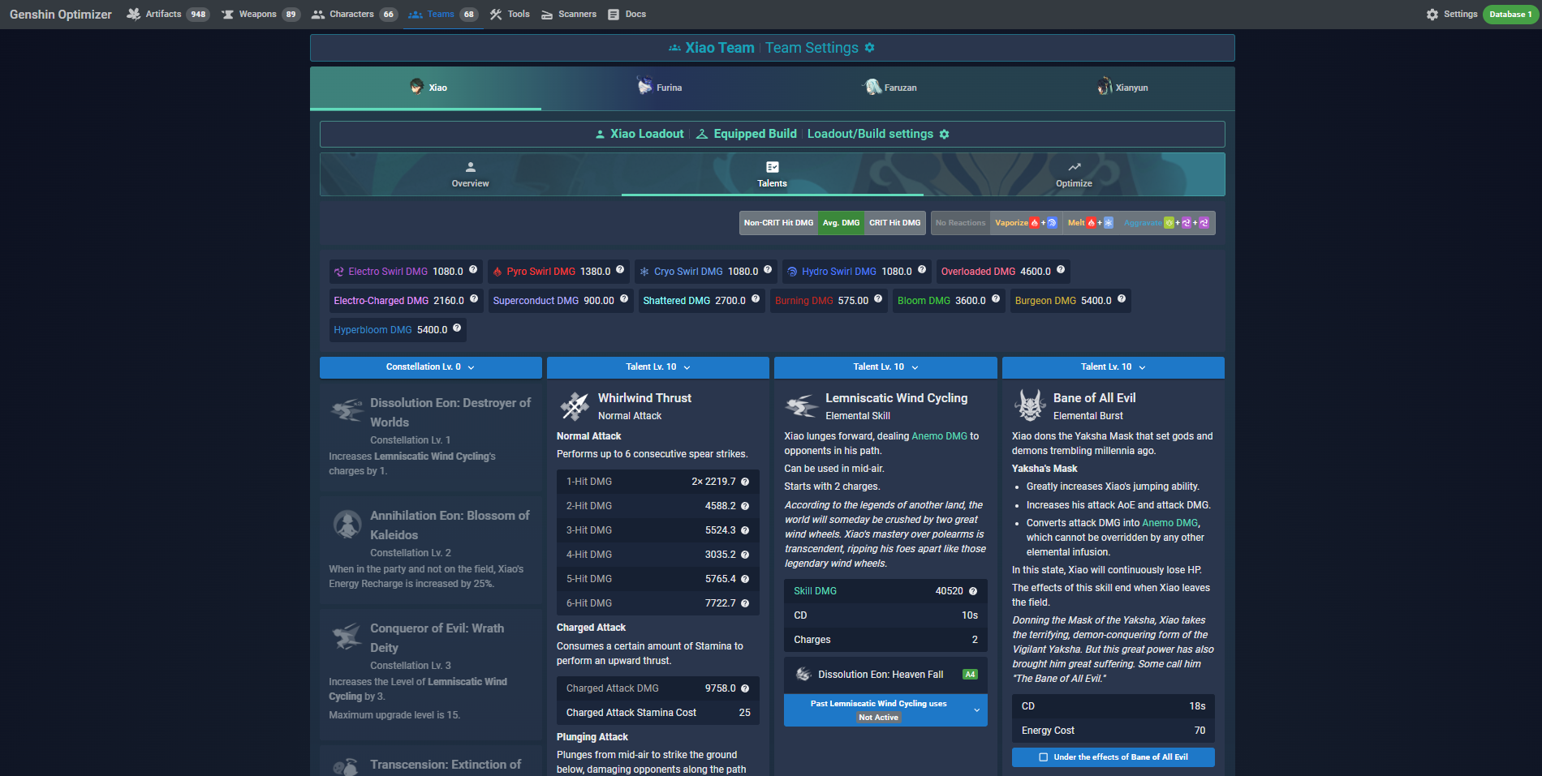Click the info icon next to Skill DMG
This screenshot has height=776, width=1542.
(x=972, y=591)
